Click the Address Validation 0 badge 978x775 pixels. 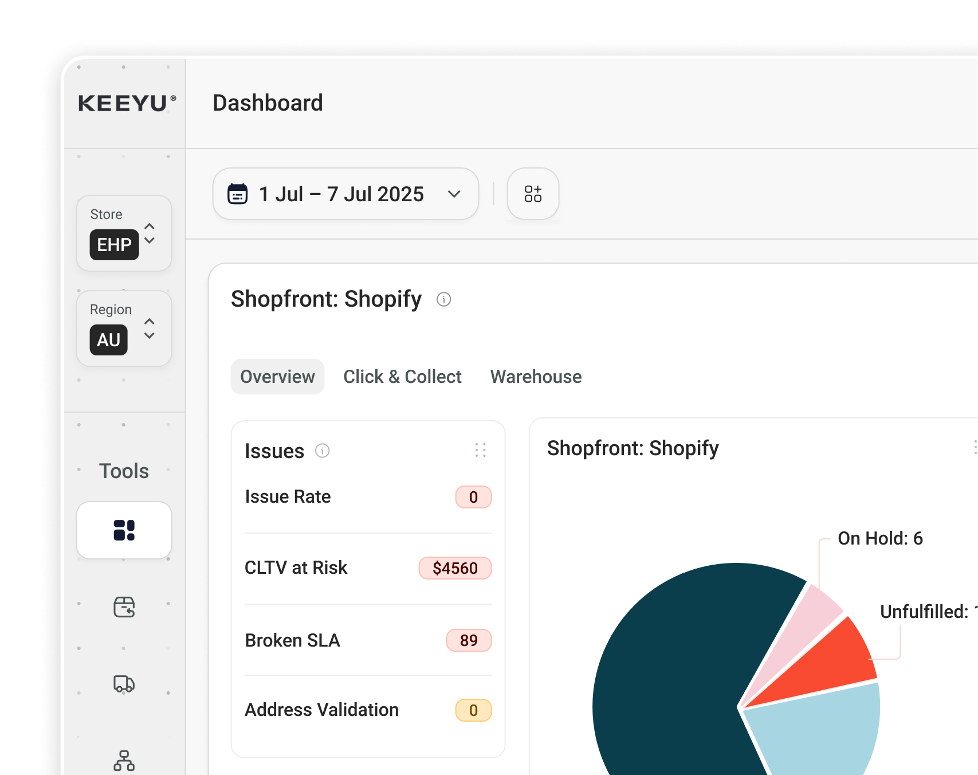pos(473,710)
